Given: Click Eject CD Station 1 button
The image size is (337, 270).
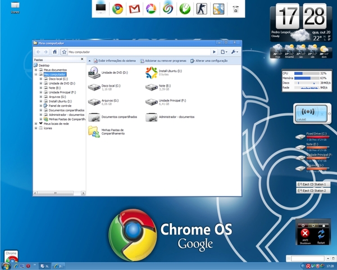Looking at the screenshot, I should [313, 184].
